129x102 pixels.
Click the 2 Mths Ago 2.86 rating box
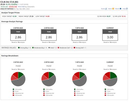[x=49, y=35]
